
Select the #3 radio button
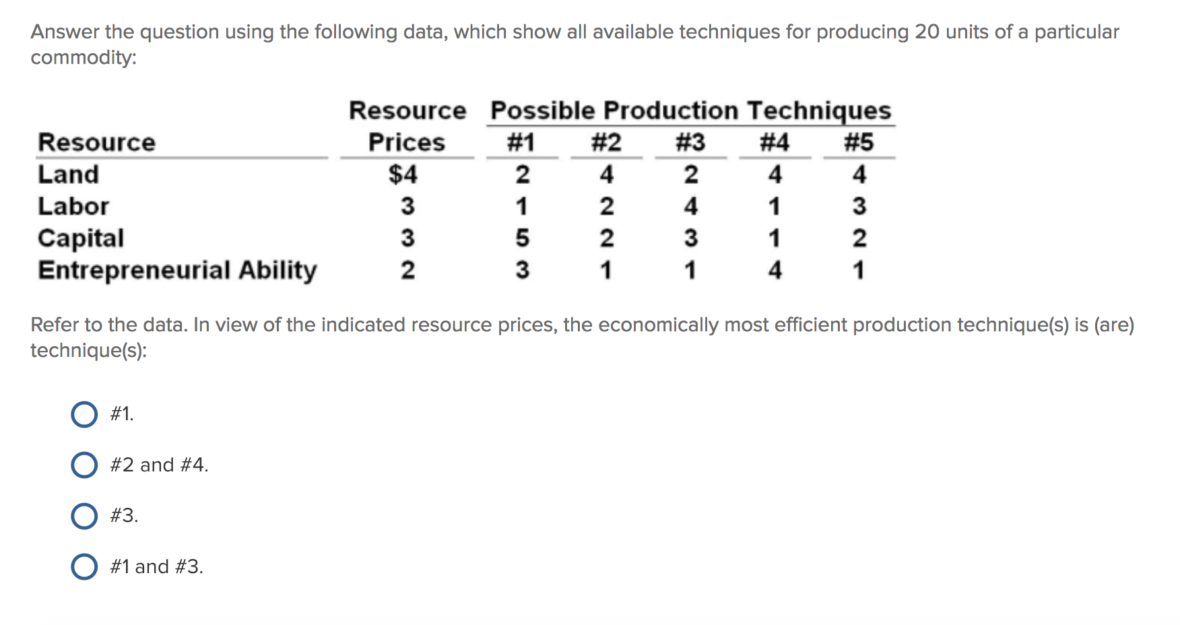(x=84, y=516)
